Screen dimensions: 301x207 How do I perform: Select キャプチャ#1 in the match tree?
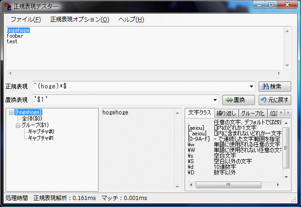pos(41,138)
